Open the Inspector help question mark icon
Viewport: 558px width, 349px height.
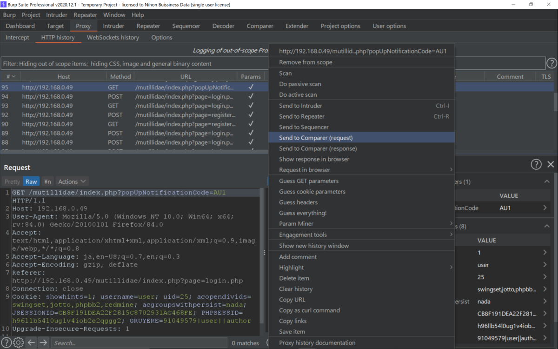tap(536, 164)
